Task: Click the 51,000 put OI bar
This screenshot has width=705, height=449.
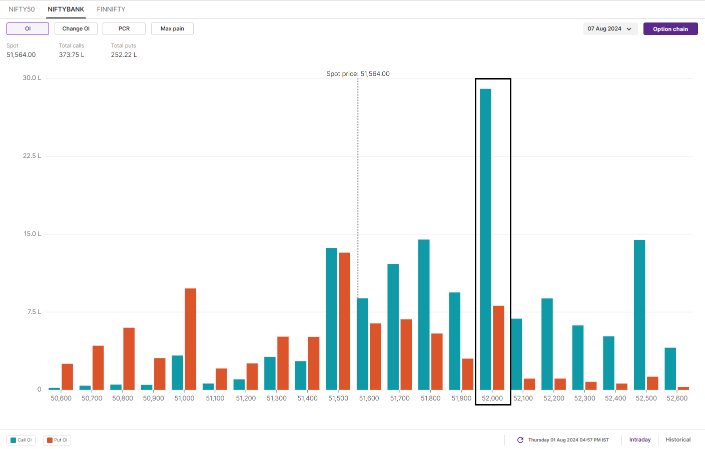Action: (x=191, y=339)
